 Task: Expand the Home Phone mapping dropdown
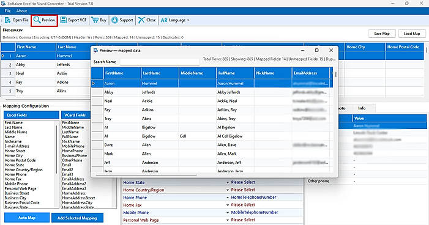(x=228, y=197)
